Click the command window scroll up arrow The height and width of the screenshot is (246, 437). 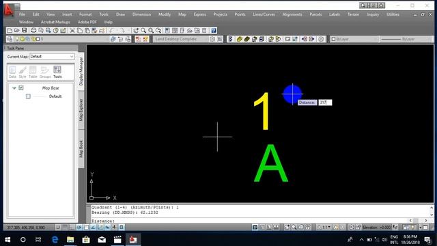432,208
